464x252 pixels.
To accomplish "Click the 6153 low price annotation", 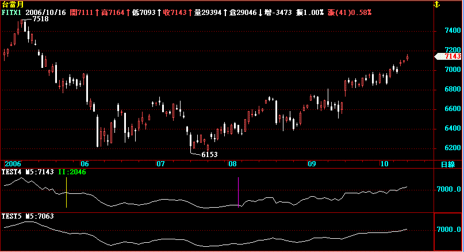I will (209, 154).
